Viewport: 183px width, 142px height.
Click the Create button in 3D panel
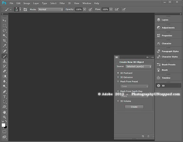point(134,107)
